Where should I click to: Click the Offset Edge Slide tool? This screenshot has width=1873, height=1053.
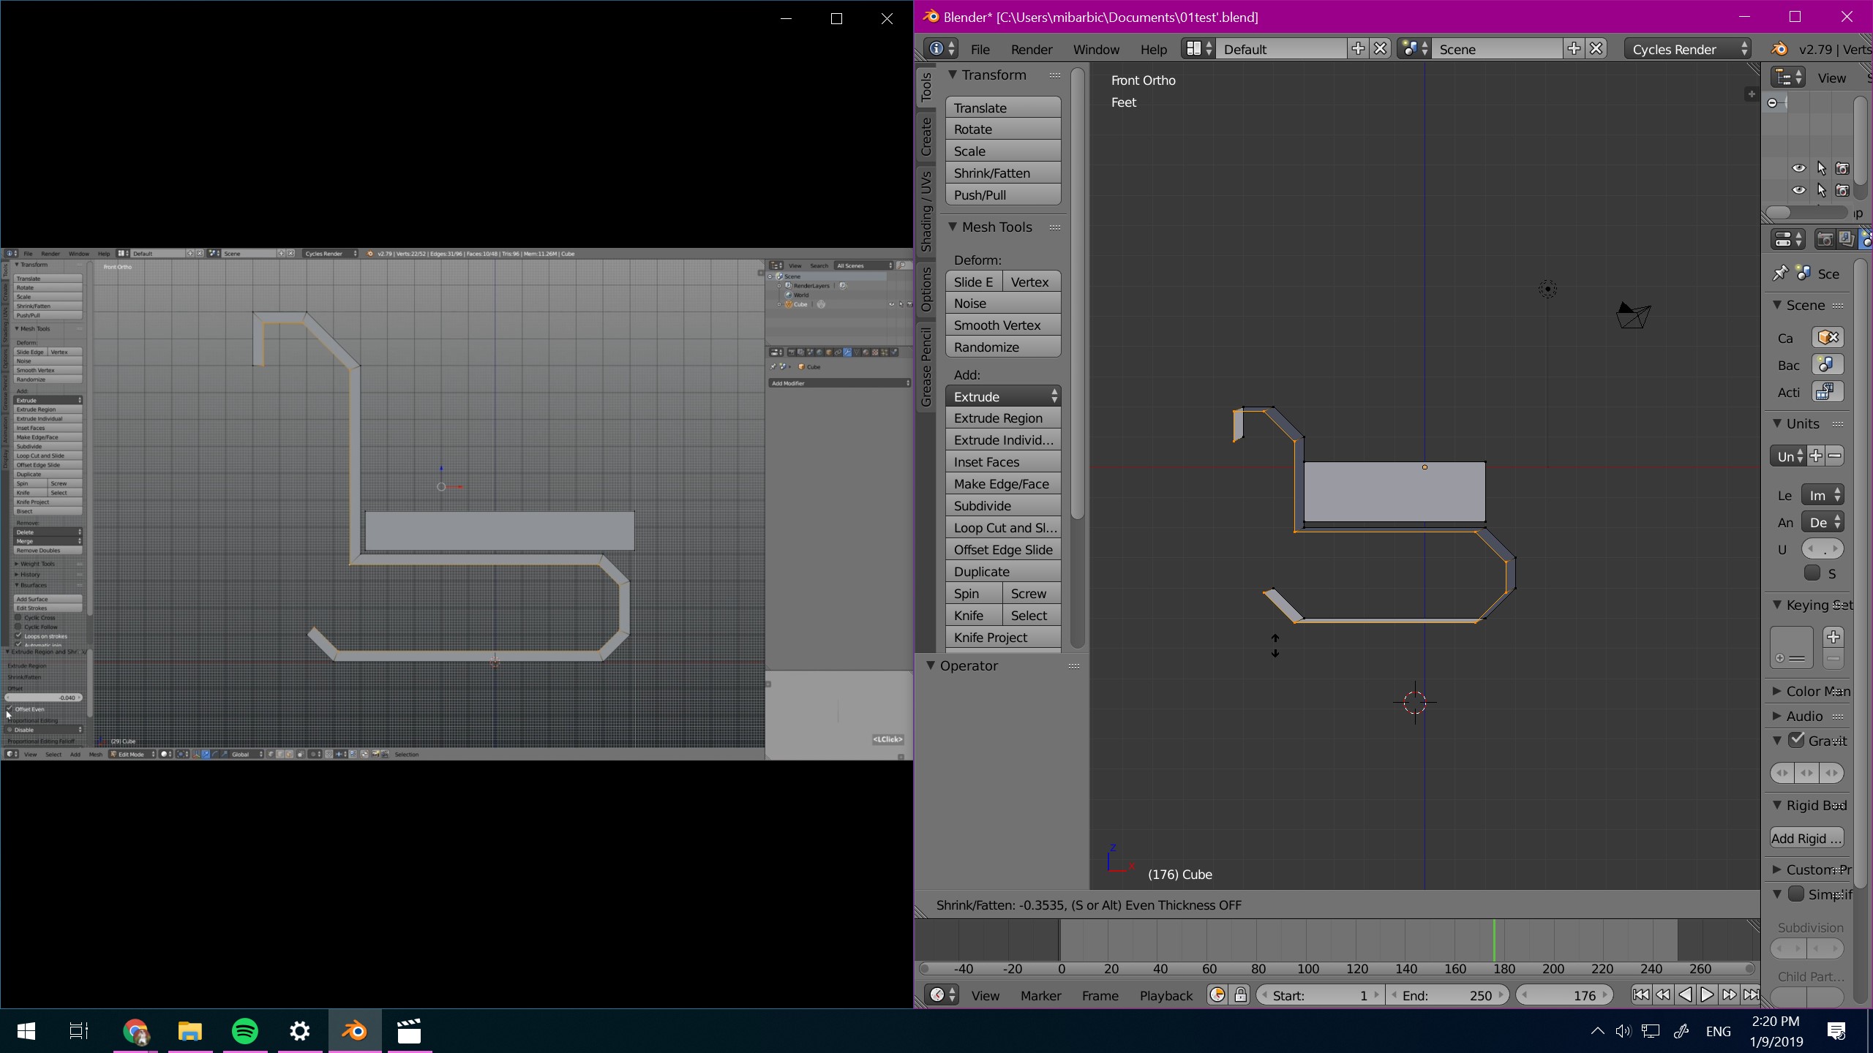1002,549
